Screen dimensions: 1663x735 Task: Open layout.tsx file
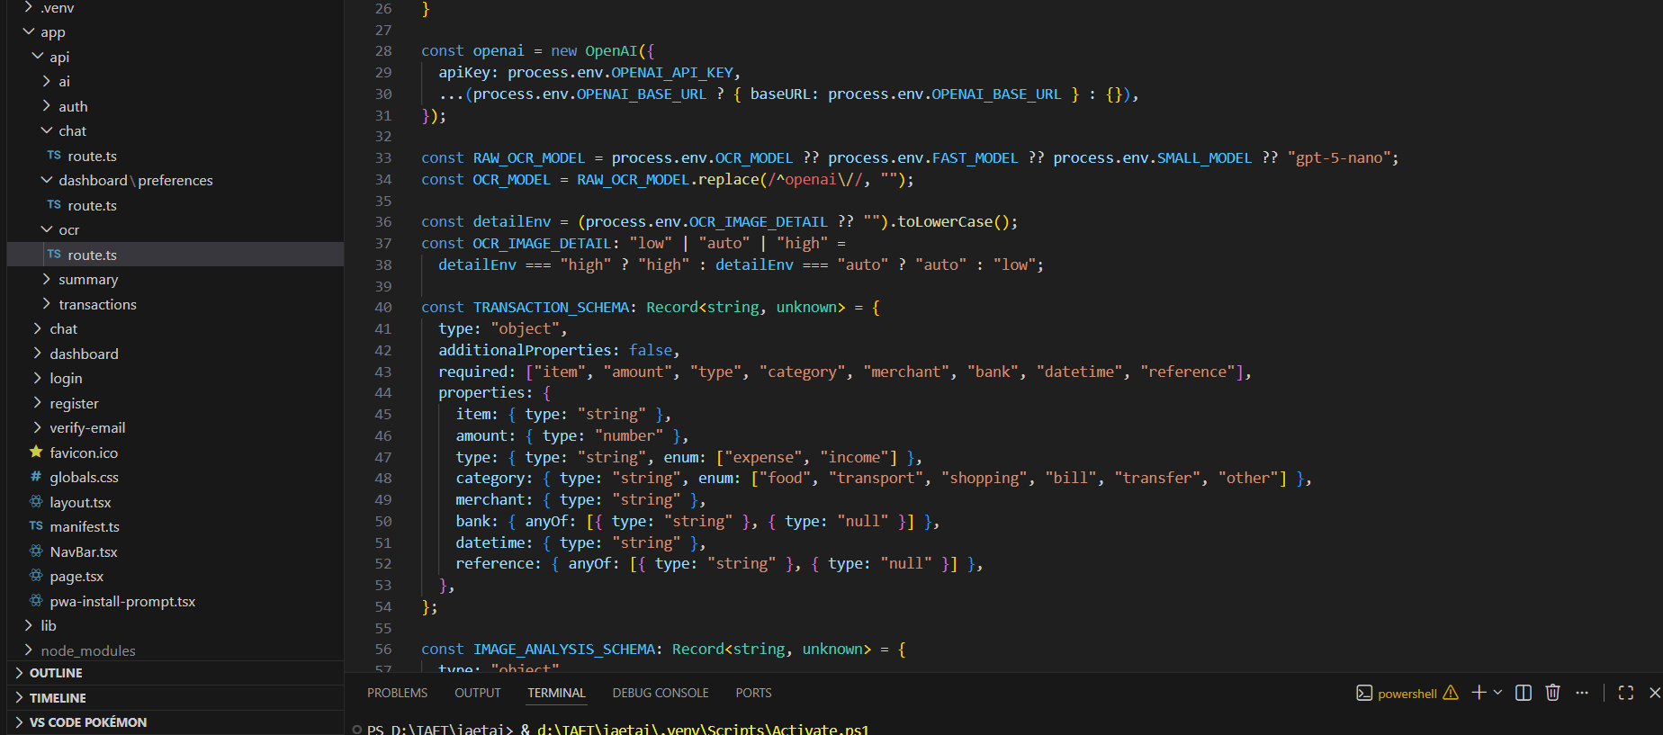[x=175, y=502]
